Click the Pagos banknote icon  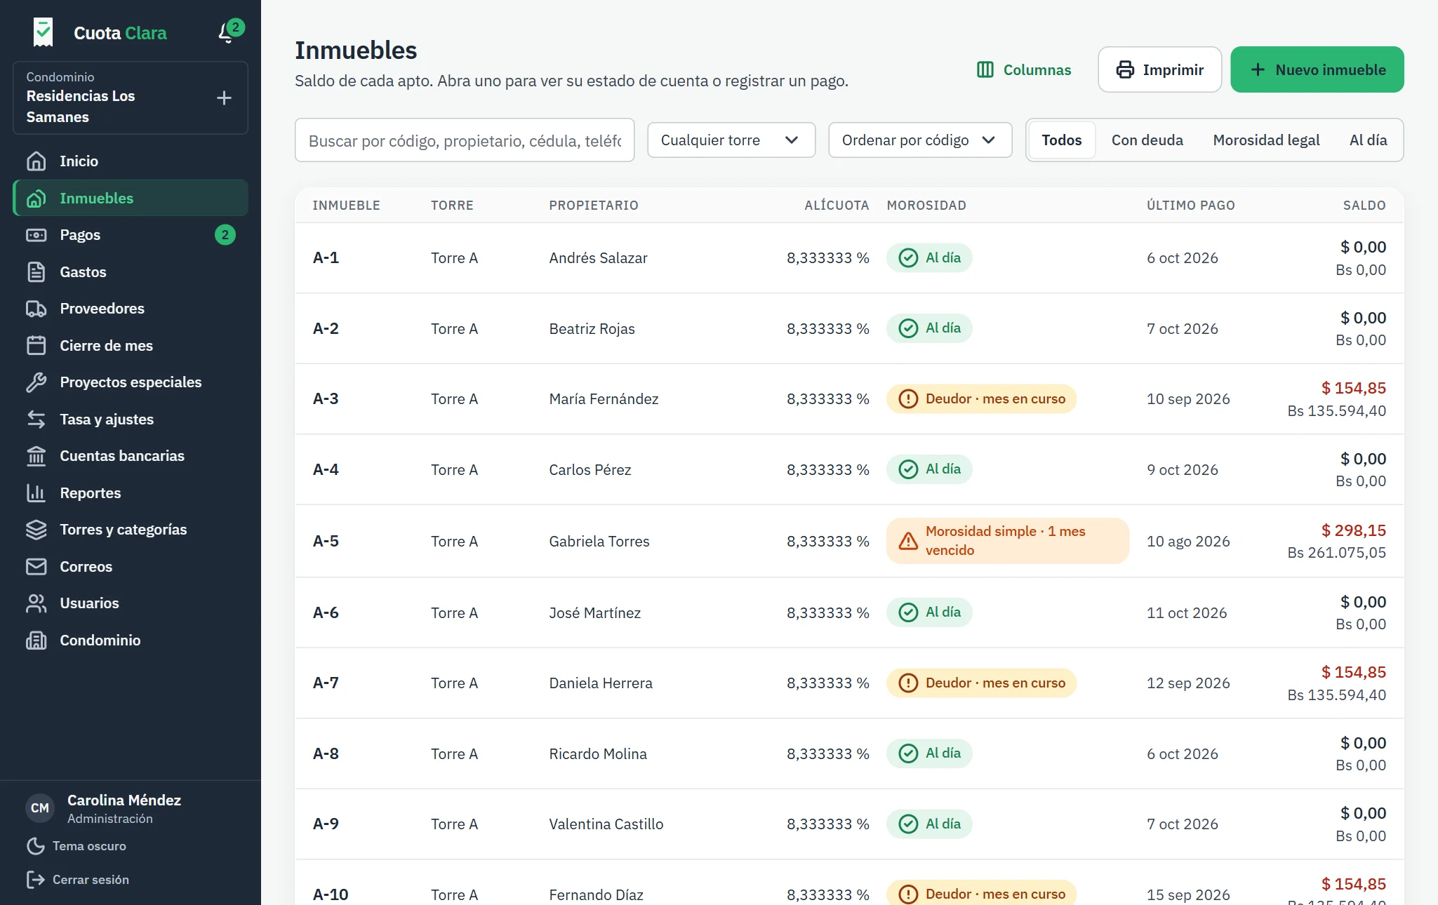click(x=36, y=235)
